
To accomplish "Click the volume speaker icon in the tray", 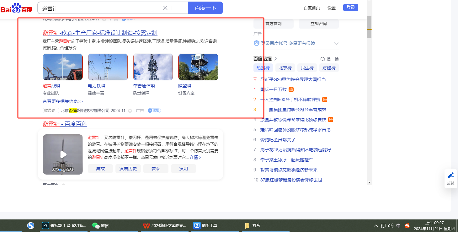I will click(391, 226).
